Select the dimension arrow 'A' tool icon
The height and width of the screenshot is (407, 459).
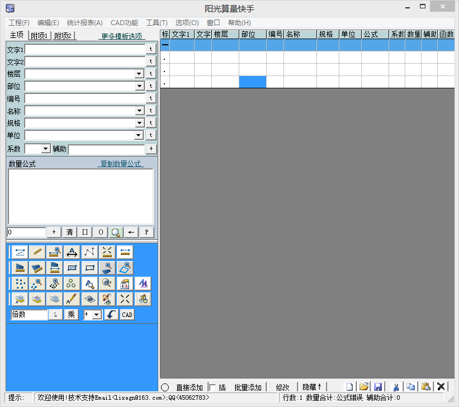tap(72, 252)
